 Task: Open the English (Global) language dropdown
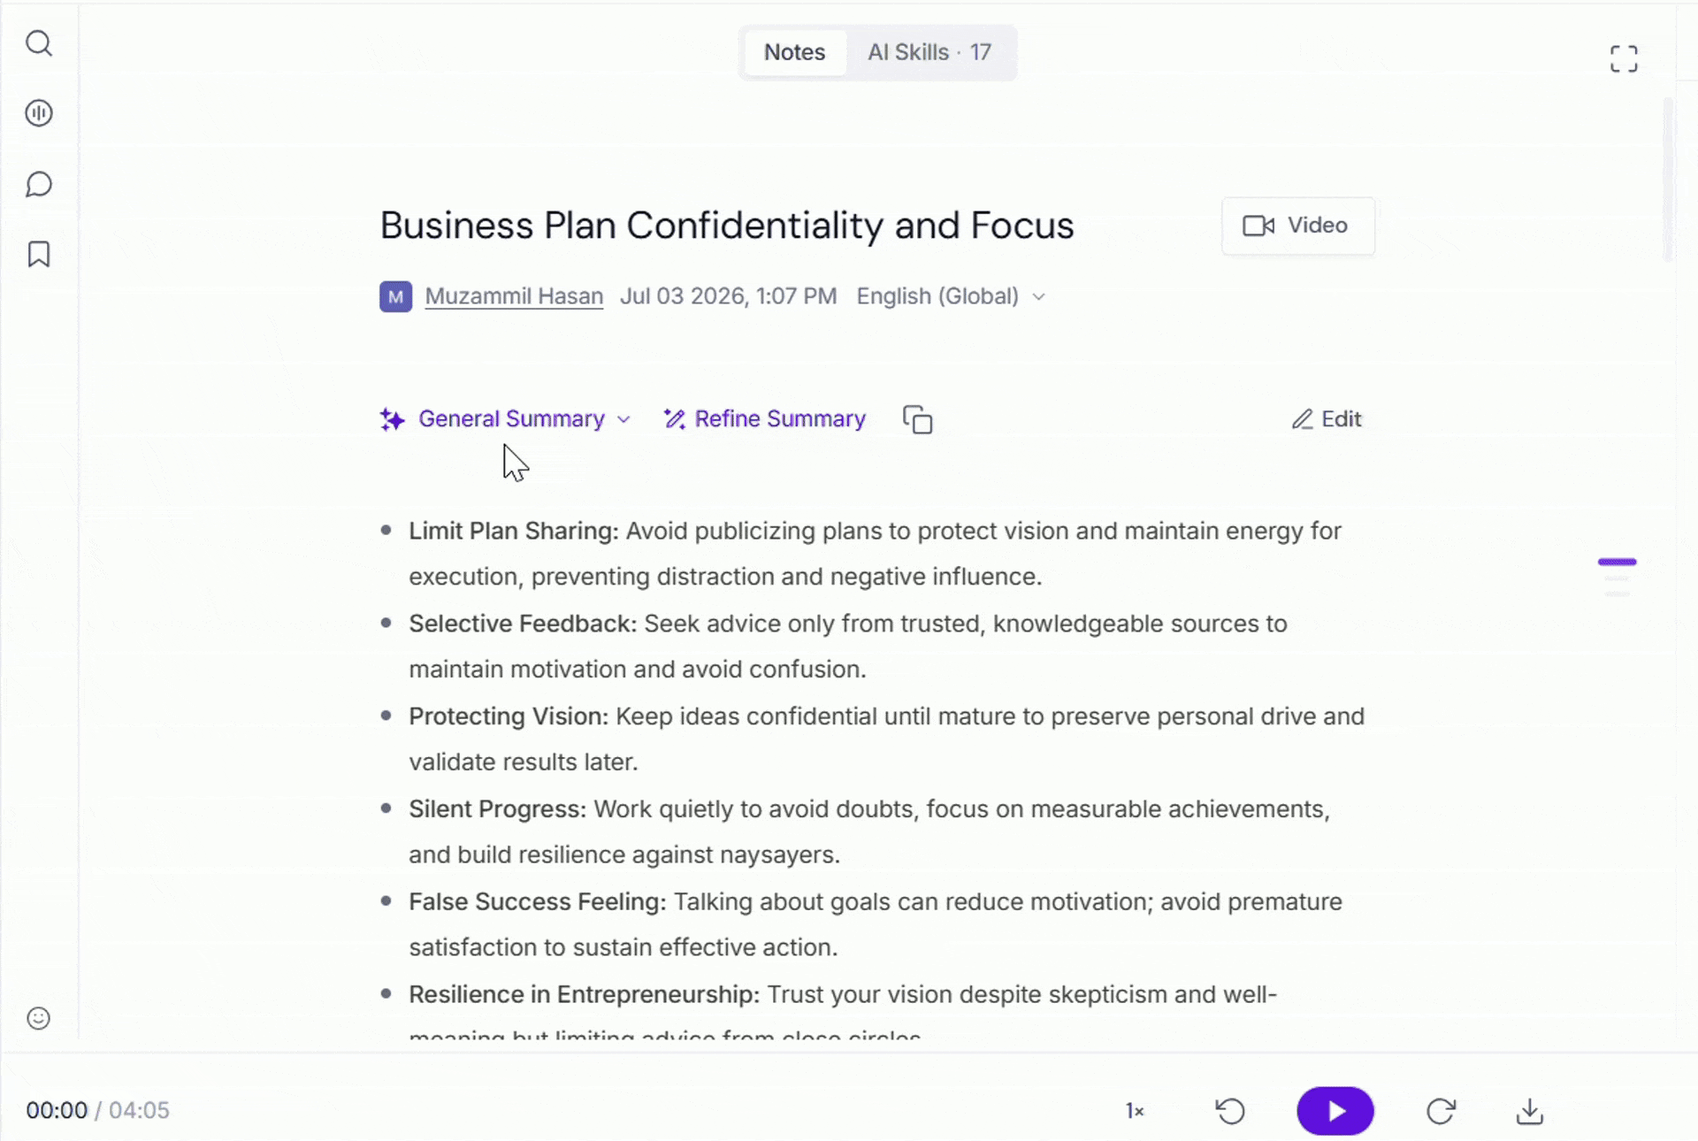click(x=951, y=296)
